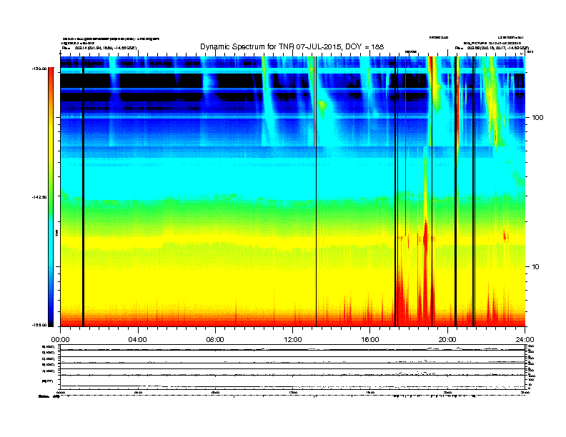The image size is (566, 437).
Task: Click the "08:00" time axis label
Action: pyautogui.click(x=215, y=340)
